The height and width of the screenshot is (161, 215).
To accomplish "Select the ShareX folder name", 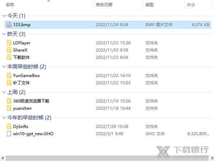I will point(20,50).
